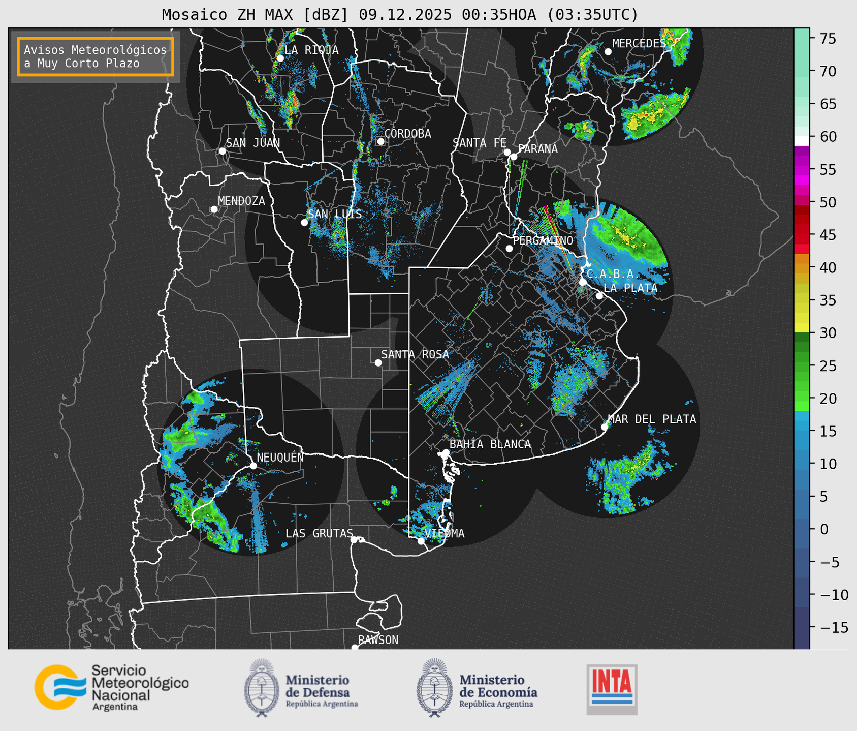
Task: Click the NEUQUÉN city label
Action: coord(280,457)
